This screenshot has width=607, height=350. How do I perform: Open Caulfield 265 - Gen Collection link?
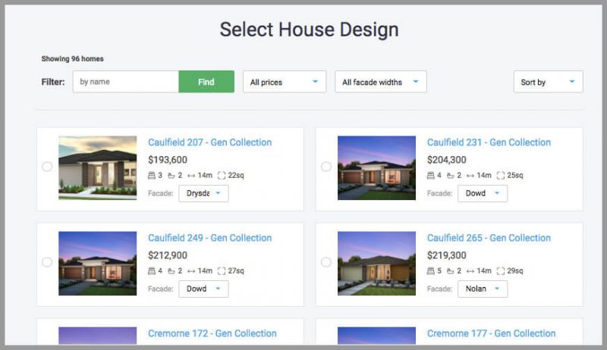click(x=489, y=238)
